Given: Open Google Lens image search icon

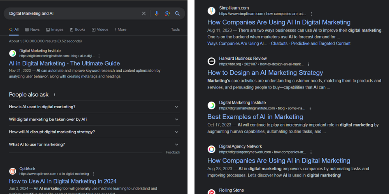Looking at the screenshot, I should click(x=167, y=14).
